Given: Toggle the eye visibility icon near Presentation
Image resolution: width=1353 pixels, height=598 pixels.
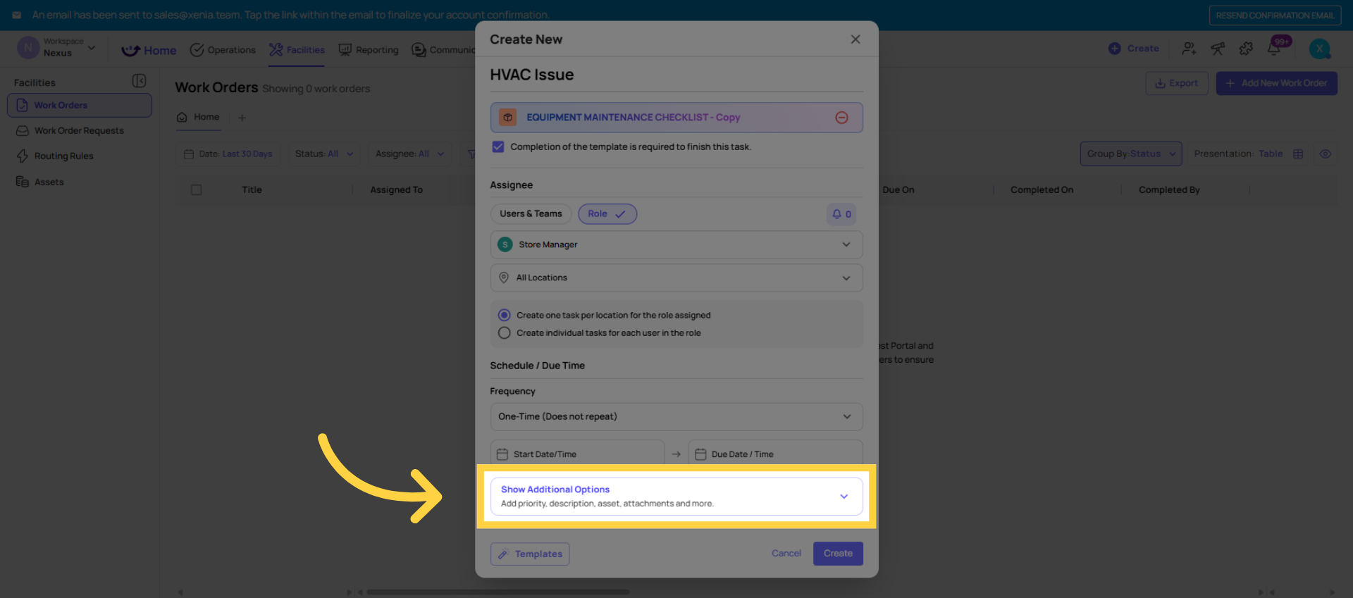Looking at the screenshot, I should click(1326, 154).
